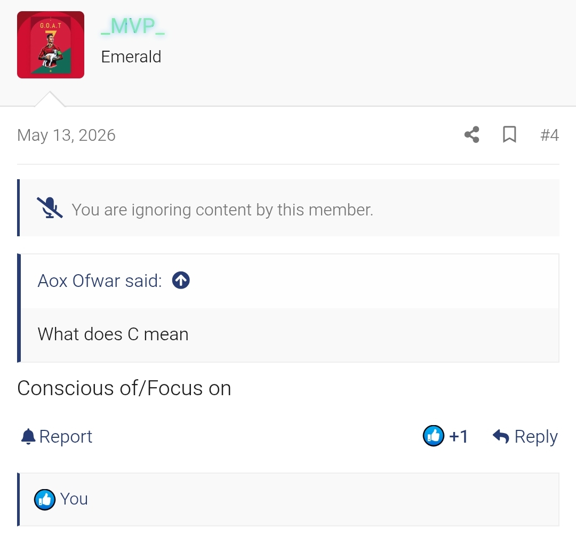Show the ignored content by this member
Image resolution: width=576 pixels, height=536 pixels.
[x=222, y=210]
